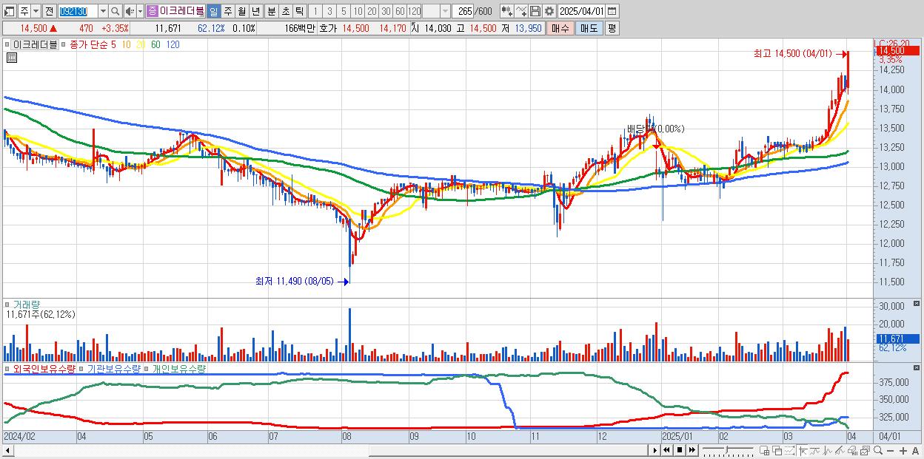Select the 틱 tick period tab
924x459 pixels.
pos(299,11)
